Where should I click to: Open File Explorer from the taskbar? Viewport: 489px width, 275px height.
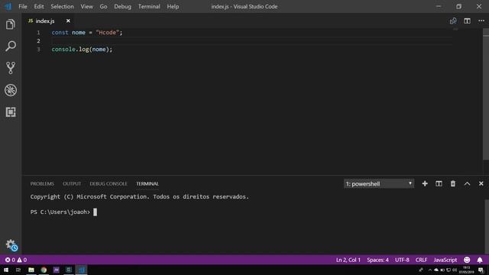[31, 270]
